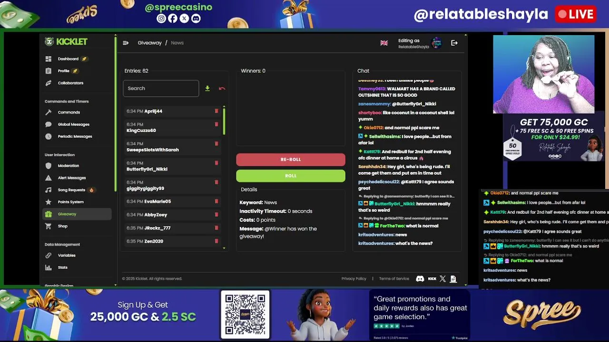Open the Privacy Policy link
The height and width of the screenshot is (342, 609).
[354, 279]
